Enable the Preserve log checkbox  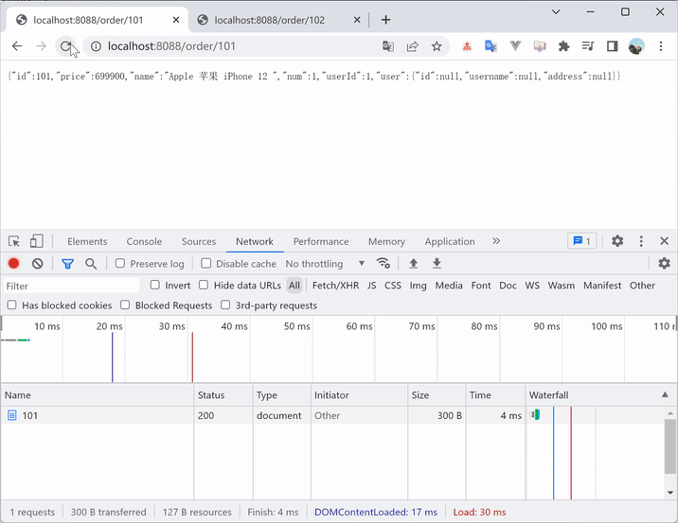click(120, 264)
